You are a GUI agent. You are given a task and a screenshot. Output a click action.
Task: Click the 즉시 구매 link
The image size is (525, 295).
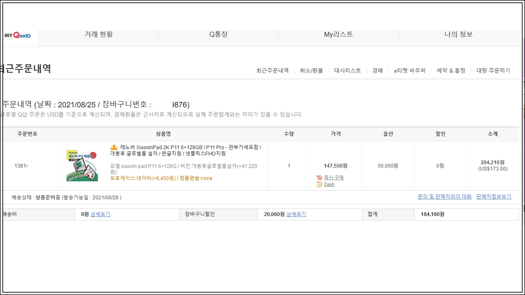coord(334,178)
